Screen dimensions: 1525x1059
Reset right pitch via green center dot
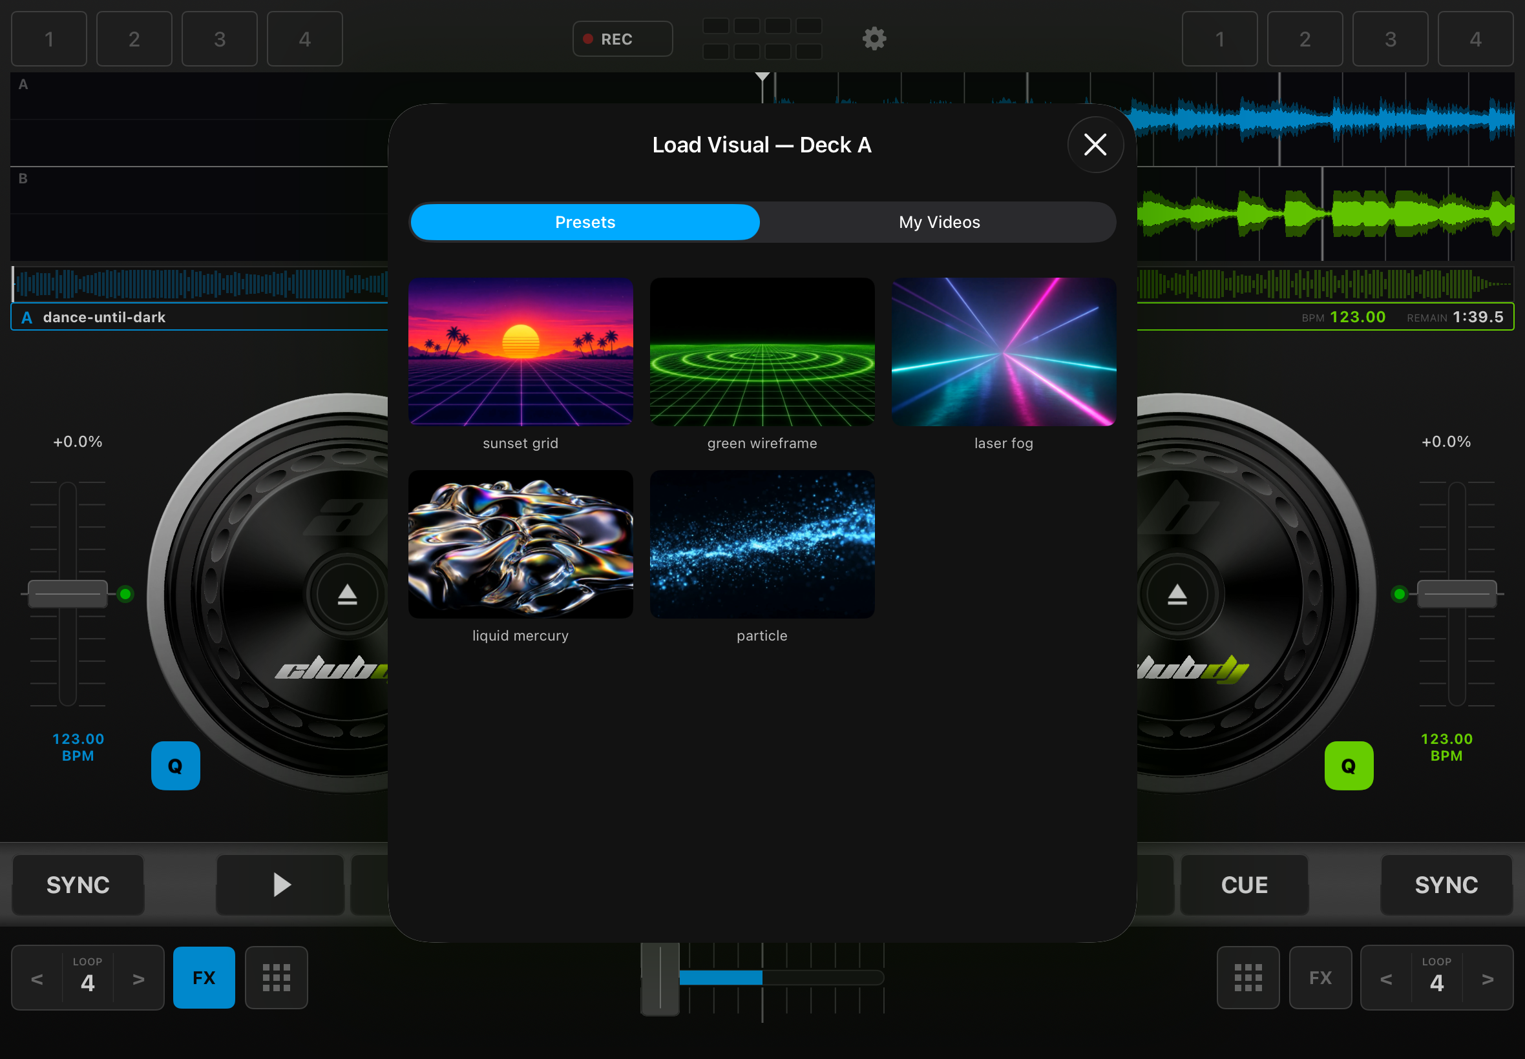(1399, 594)
